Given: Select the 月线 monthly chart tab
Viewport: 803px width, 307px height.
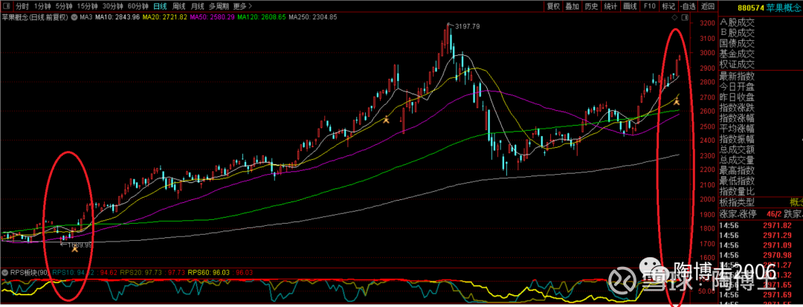Looking at the screenshot, I should click(x=197, y=7).
